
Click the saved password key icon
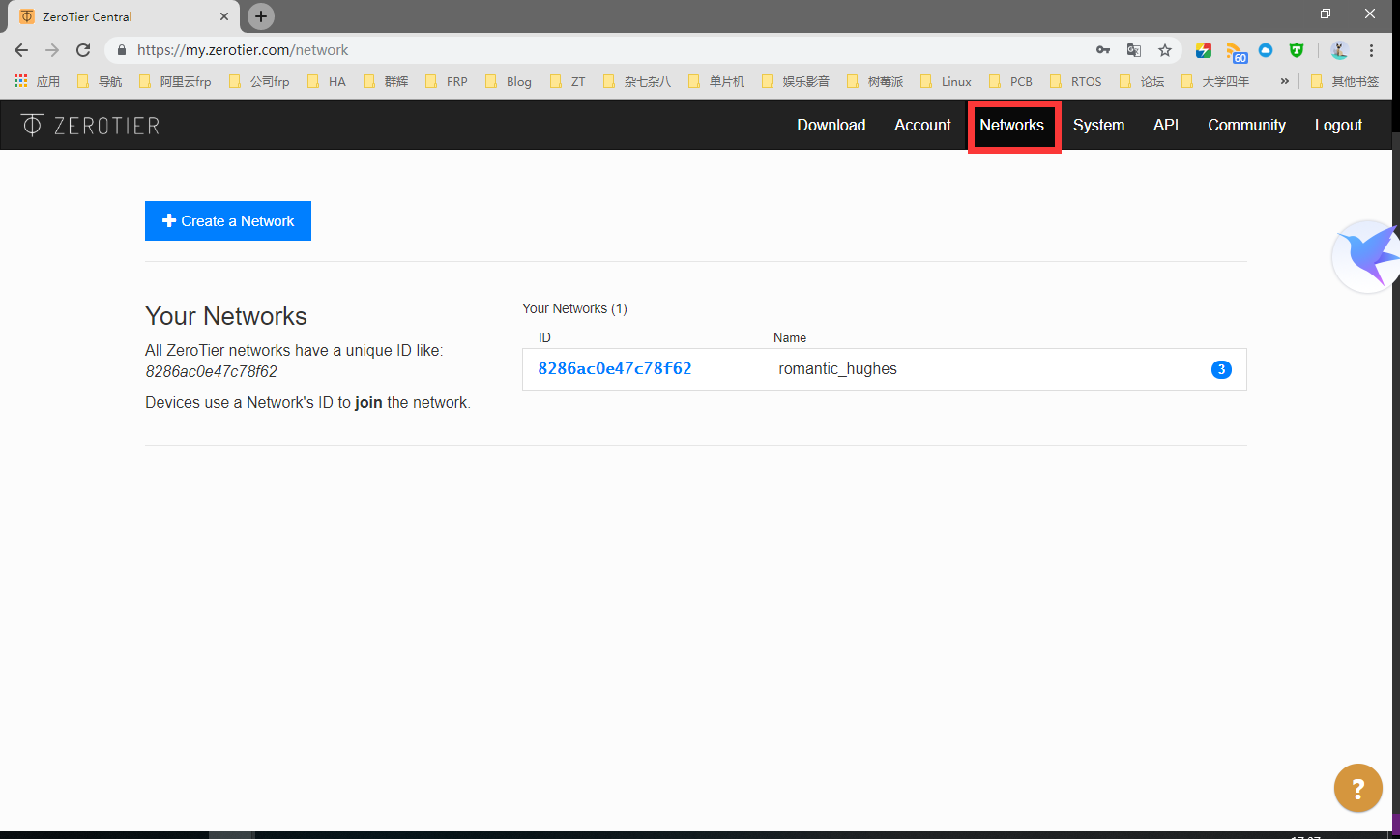click(x=1103, y=50)
